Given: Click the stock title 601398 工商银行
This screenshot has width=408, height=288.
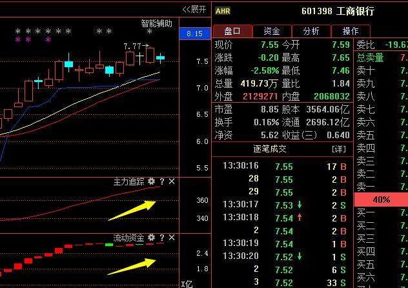Looking at the screenshot, I should click(338, 11).
